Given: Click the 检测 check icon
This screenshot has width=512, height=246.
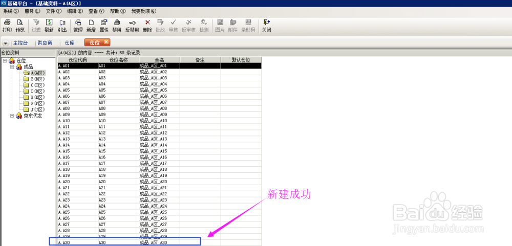Looking at the screenshot, I should 204,26.
